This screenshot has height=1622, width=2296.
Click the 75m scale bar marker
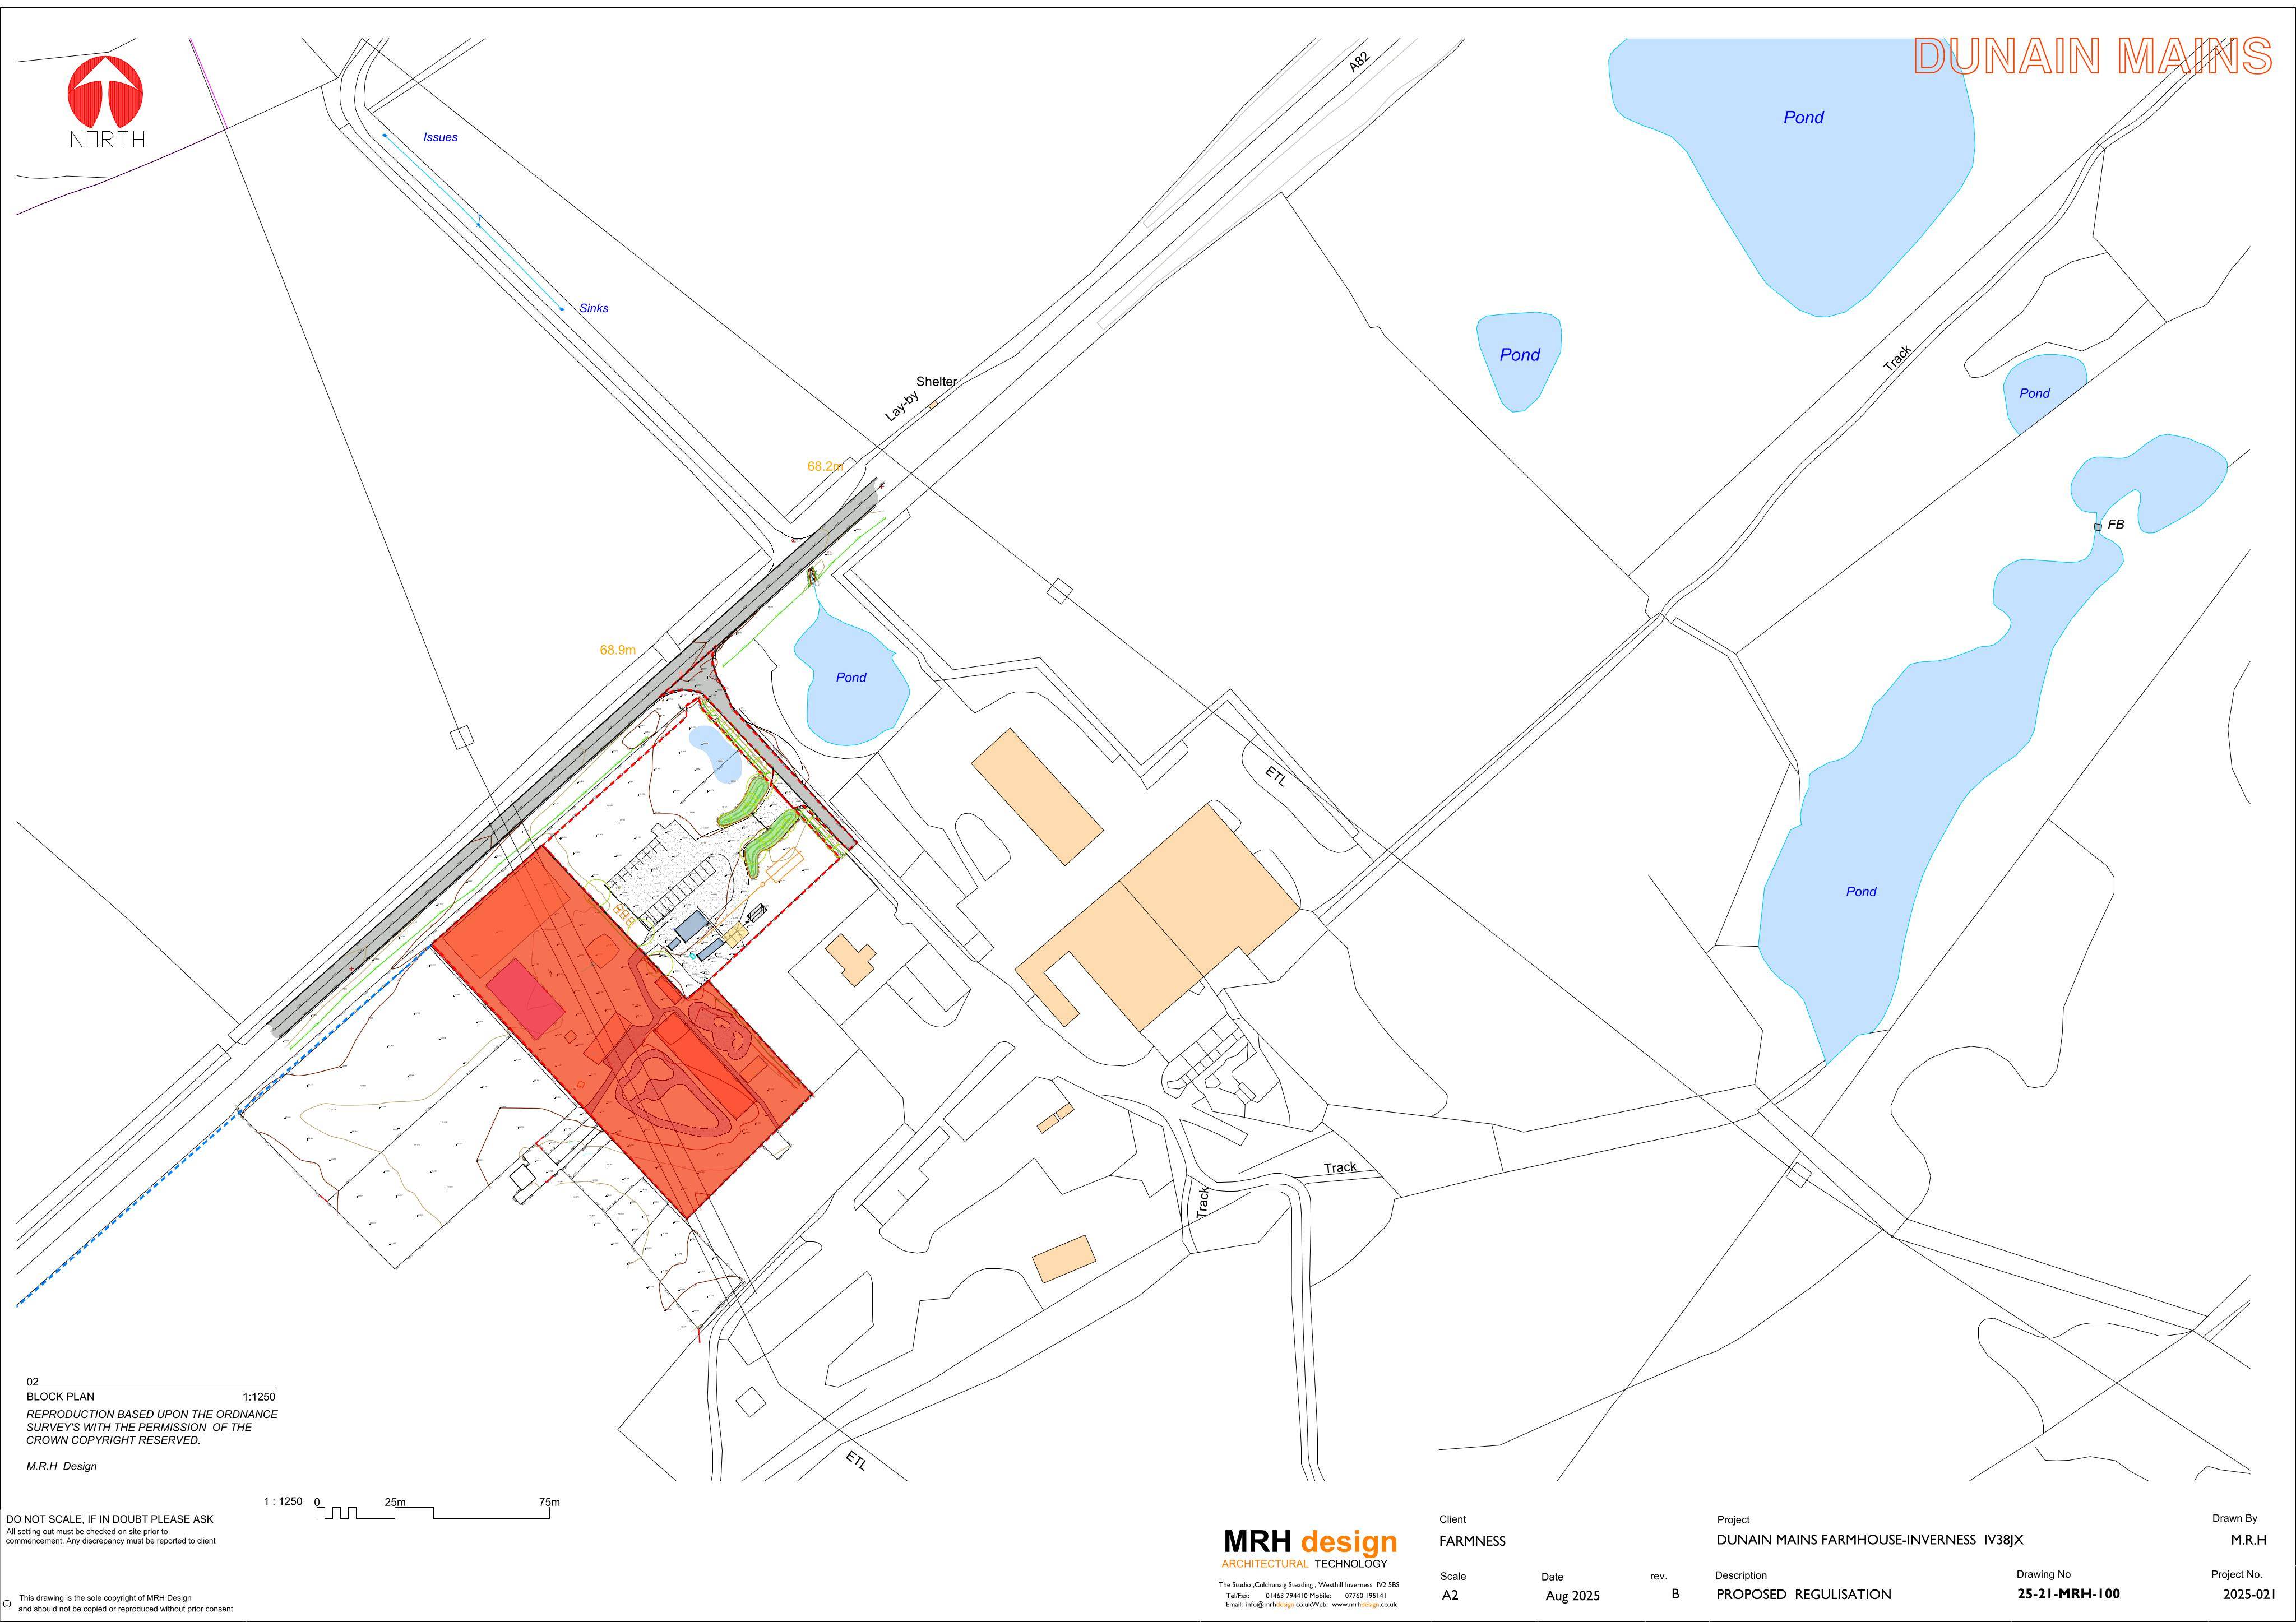click(549, 1502)
